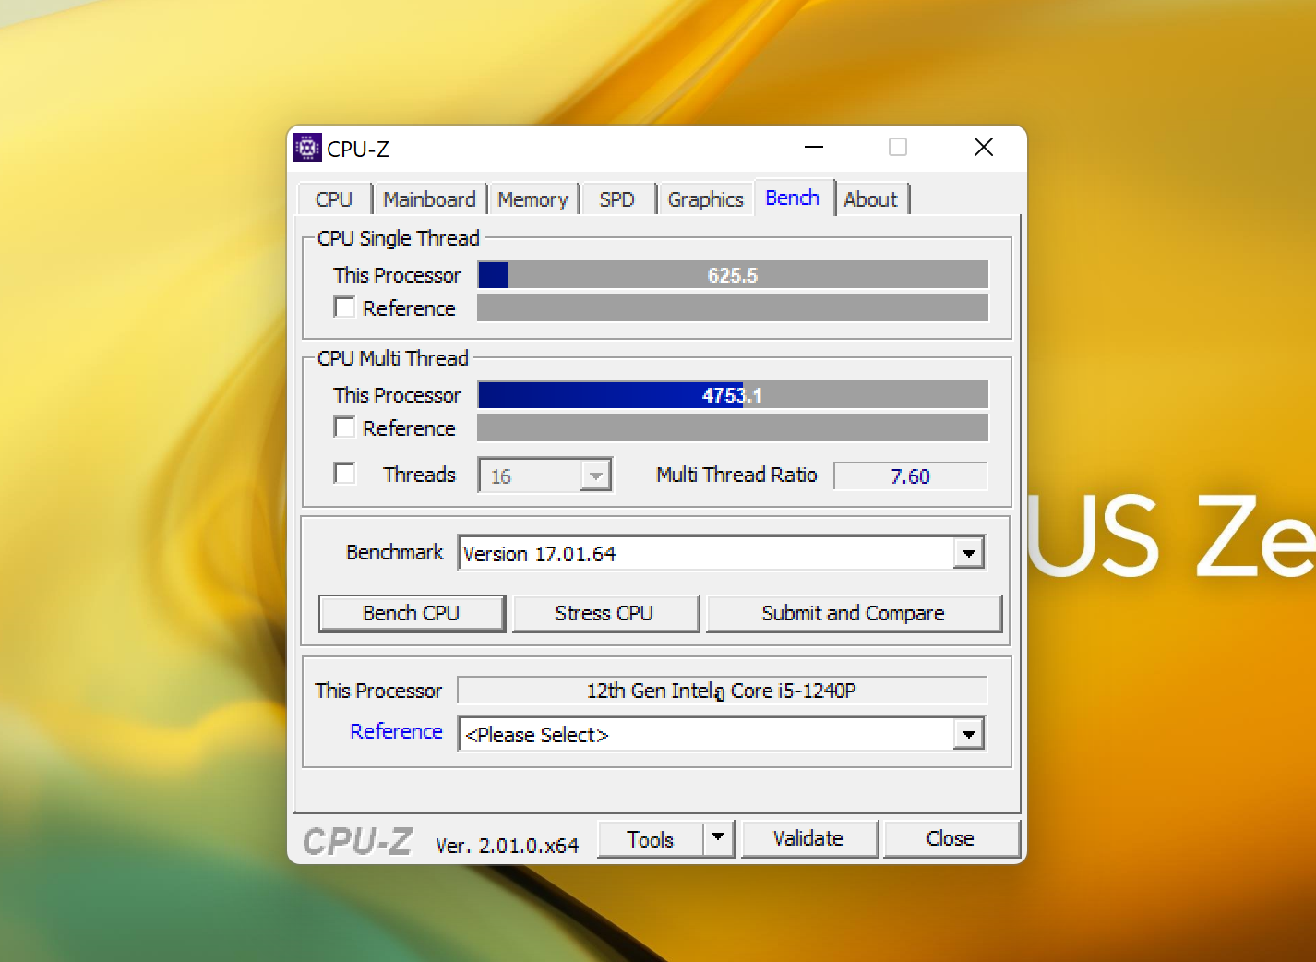Go to the Graphics tab
Screen dimensions: 1316x962
click(x=705, y=199)
